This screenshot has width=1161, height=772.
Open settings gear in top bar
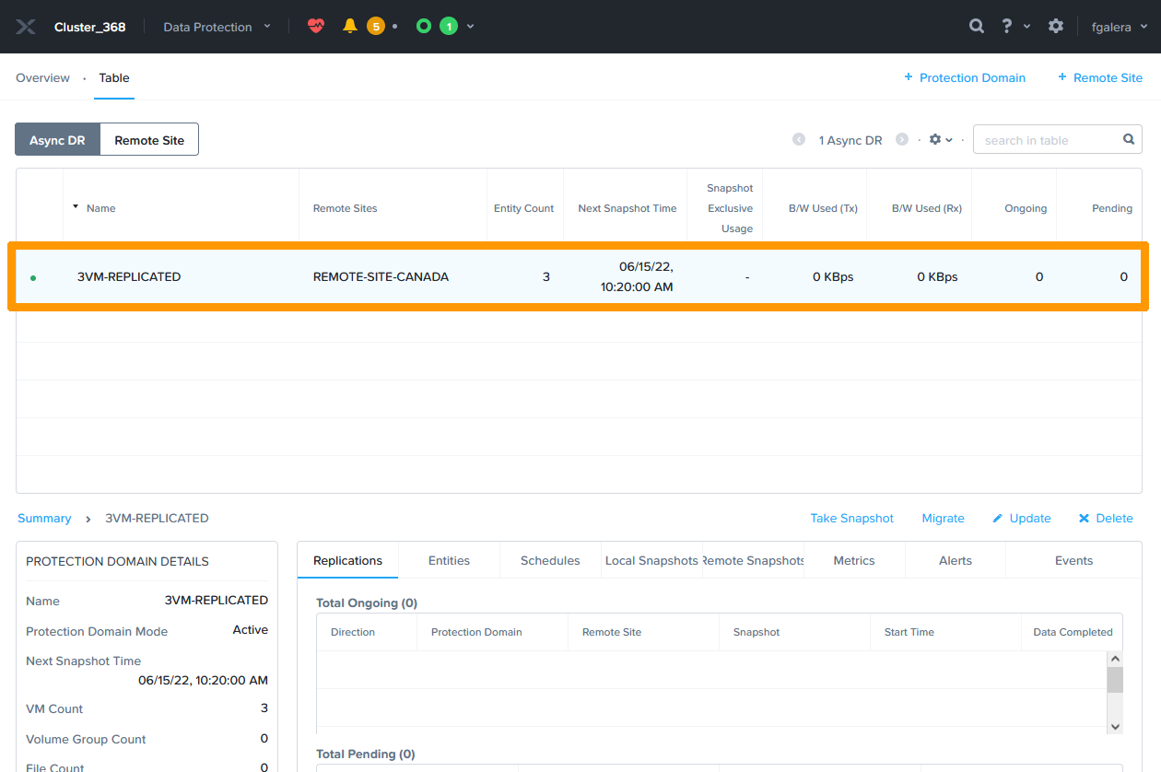(1056, 26)
